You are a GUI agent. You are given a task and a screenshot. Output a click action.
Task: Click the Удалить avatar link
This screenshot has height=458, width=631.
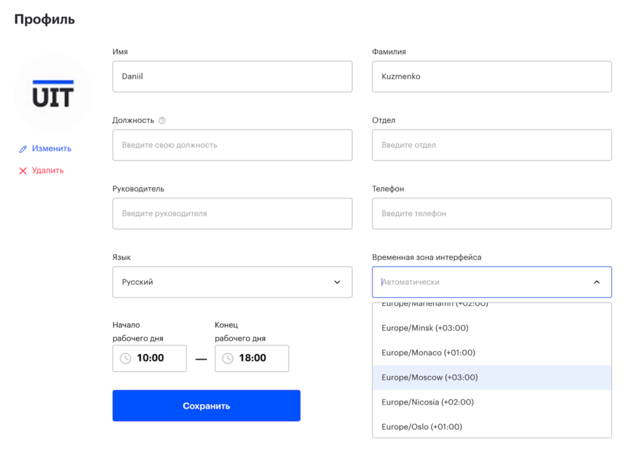[48, 171]
